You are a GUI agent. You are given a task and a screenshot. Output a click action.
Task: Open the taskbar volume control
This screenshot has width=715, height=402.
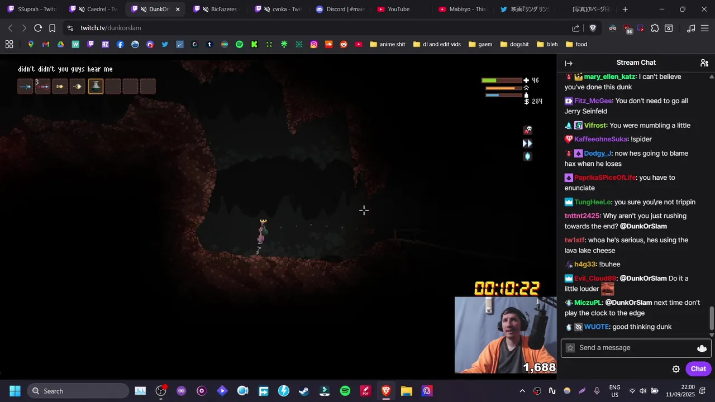click(643, 391)
